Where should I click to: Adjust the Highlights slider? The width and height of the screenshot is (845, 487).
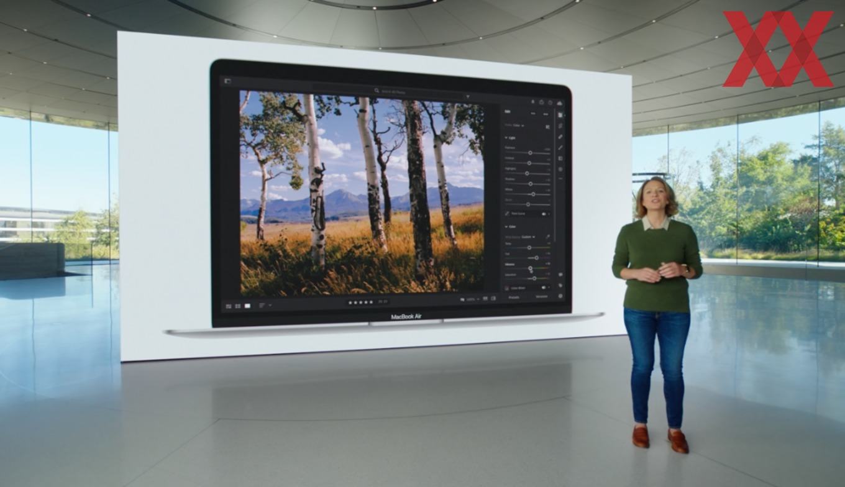528,173
